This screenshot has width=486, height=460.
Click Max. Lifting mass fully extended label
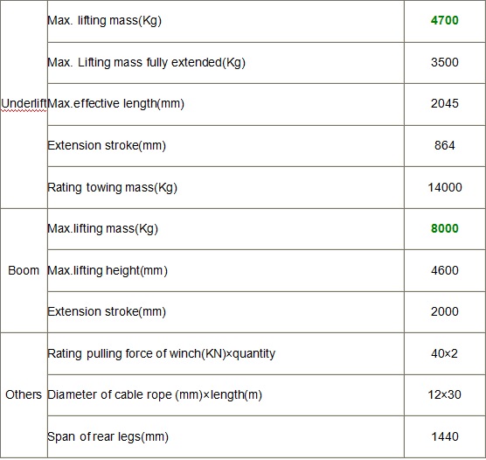tap(146, 63)
